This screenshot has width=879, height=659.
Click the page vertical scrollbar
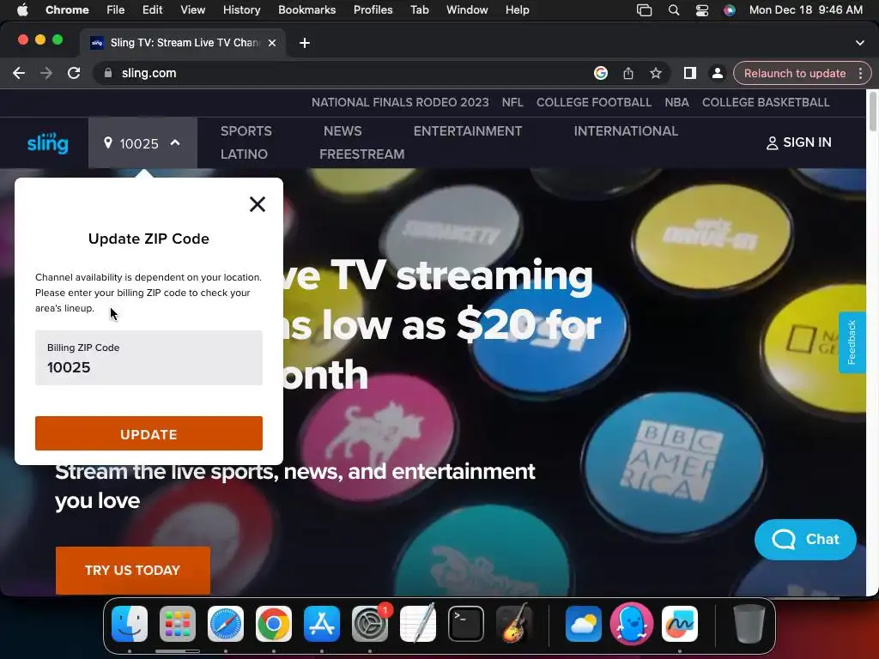(x=872, y=111)
